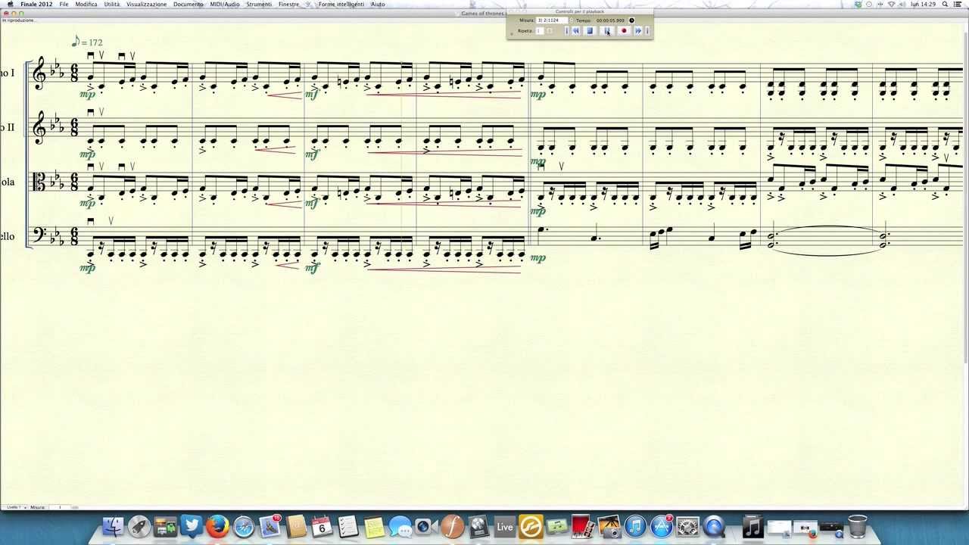Pause playback using the pause button
Viewport: 969px width, 545px height.
pyautogui.click(x=606, y=30)
